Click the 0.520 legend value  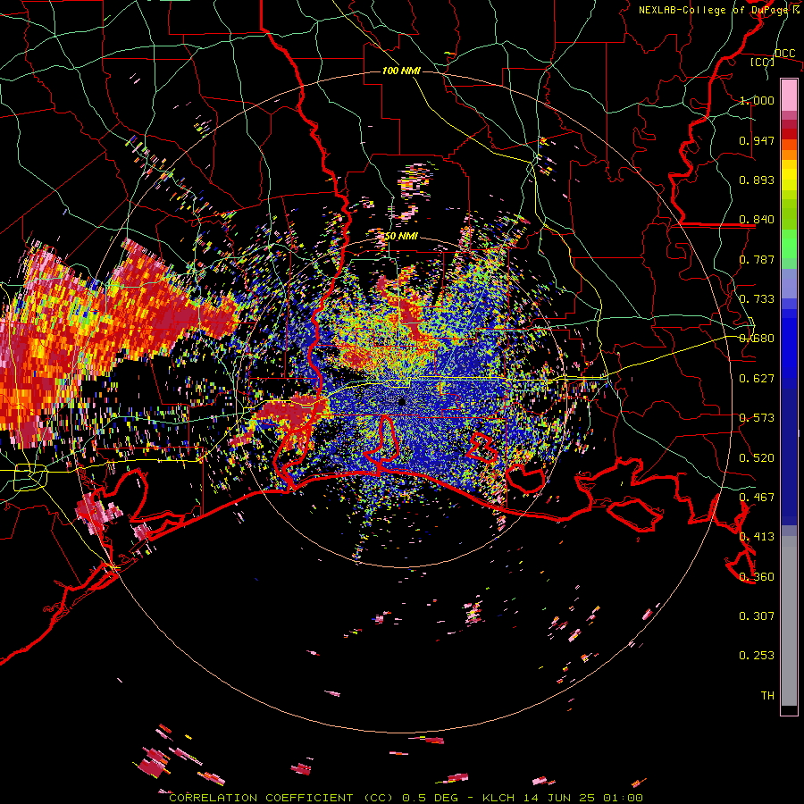coord(757,458)
